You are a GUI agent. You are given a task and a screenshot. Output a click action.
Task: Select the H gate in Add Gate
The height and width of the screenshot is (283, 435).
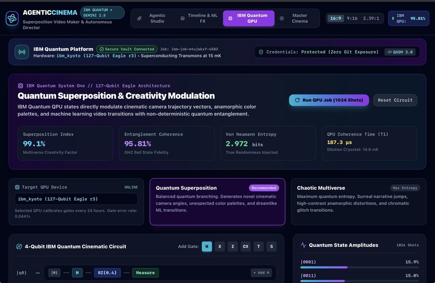[x=207, y=247]
